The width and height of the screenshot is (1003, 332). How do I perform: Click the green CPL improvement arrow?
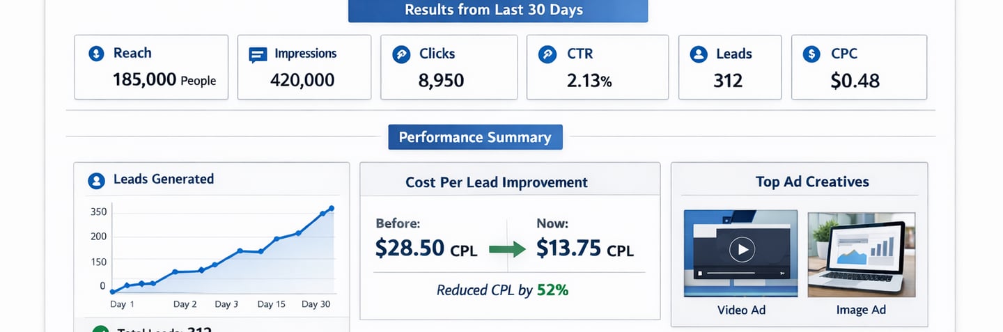507,250
